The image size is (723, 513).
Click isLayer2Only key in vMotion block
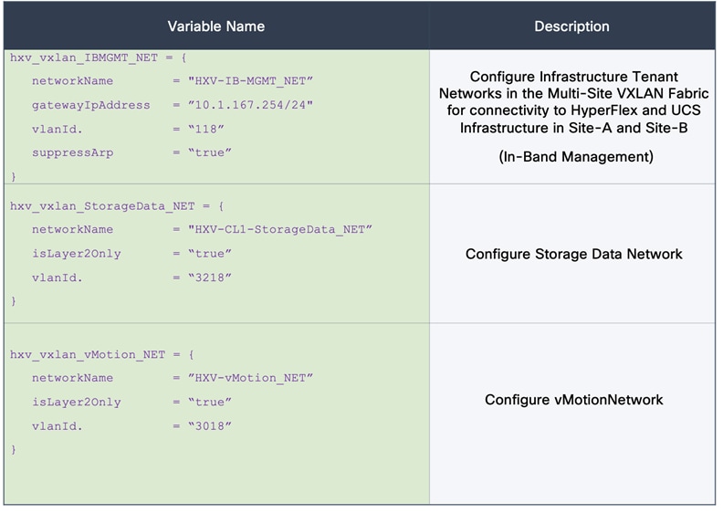pos(76,402)
